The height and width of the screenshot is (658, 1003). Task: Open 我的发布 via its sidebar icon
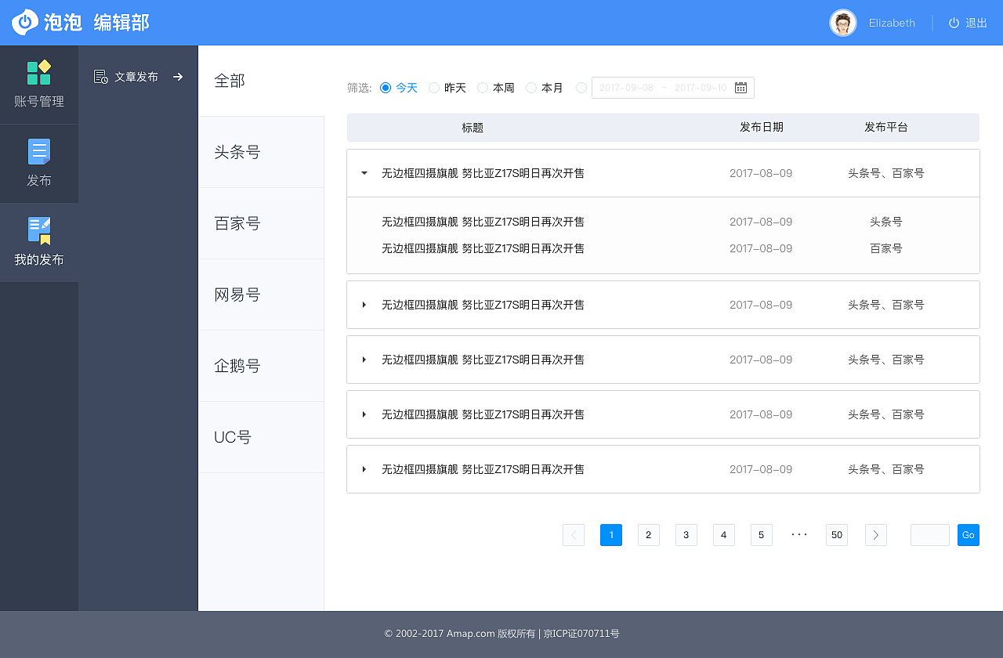point(39,229)
